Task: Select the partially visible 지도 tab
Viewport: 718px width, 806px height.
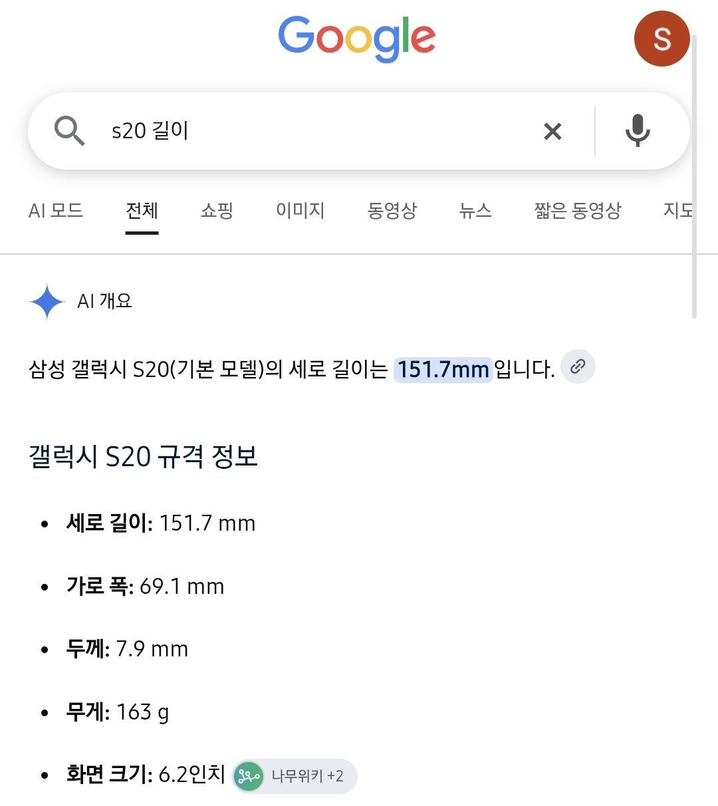Action: 678,211
